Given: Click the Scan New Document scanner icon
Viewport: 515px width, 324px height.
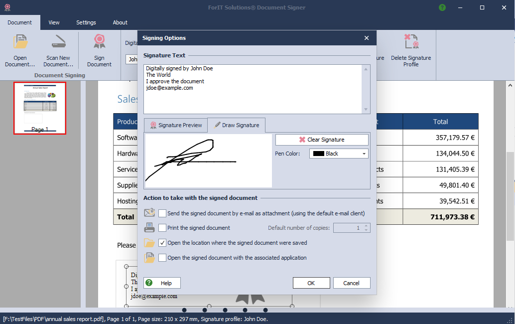Looking at the screenshot, I should pyautogui.click(x=58, y=43).
